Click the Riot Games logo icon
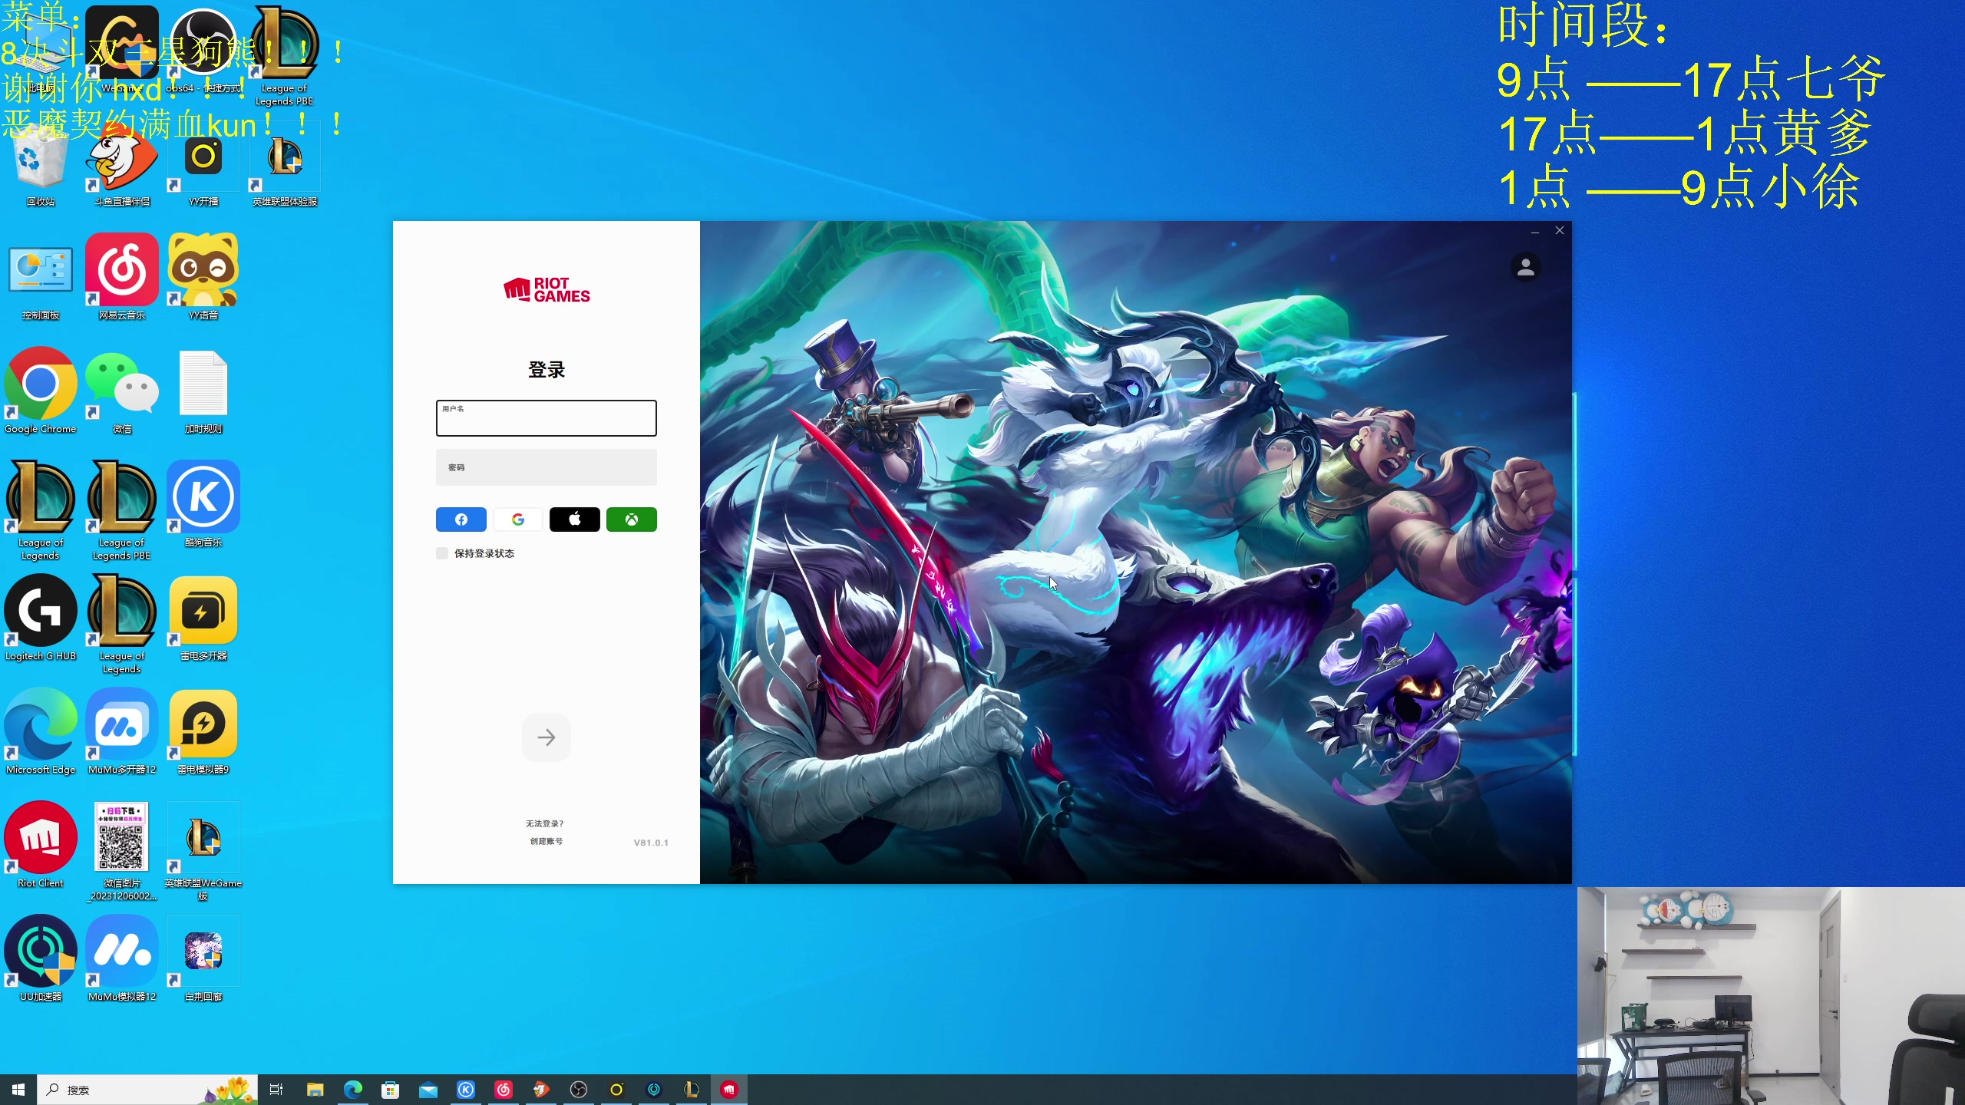Screen dimensions: 1965x1105 click(x=547, y=289)
